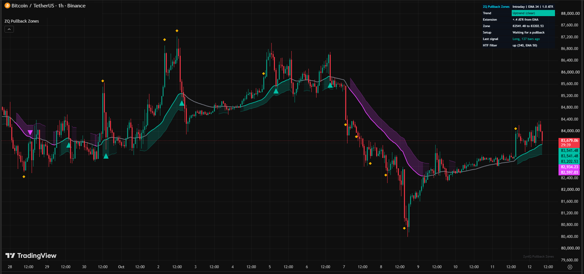
Task: Open chart settings via the gear icon
Action: pyautogui.click(x=570, y=267)
